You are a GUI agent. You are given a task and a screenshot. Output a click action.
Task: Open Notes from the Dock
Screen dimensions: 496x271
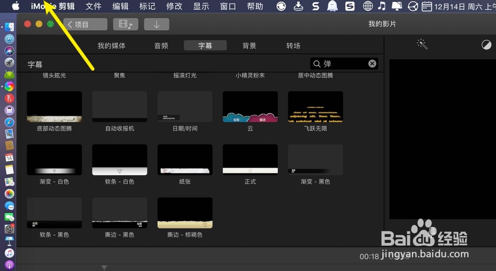click(x=9, y=170)
